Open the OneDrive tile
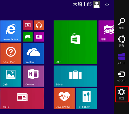 (33, 54)
